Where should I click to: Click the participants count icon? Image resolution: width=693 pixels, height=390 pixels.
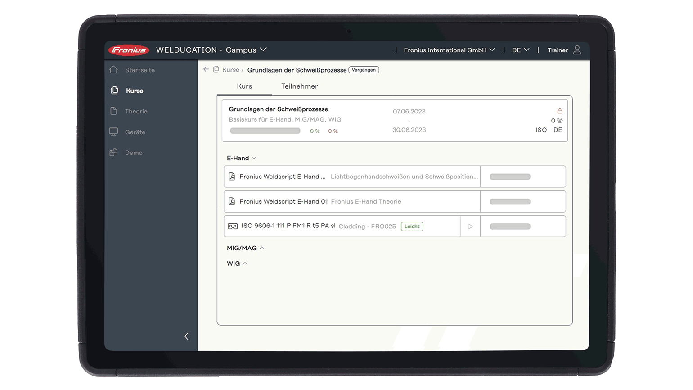click(560, 120)
